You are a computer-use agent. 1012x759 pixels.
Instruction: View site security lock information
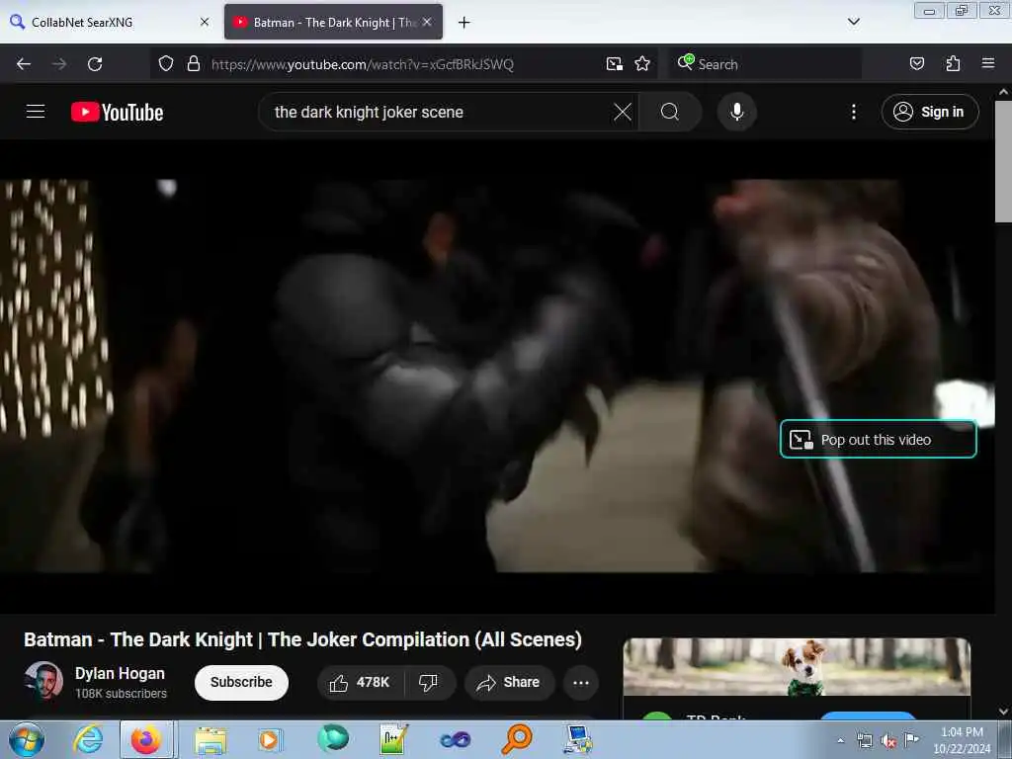pos(193,64)
